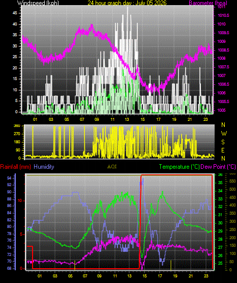Click the 270 wind direction axis label
The height and width of the screenshot is (283, 237).
(17, 134)
